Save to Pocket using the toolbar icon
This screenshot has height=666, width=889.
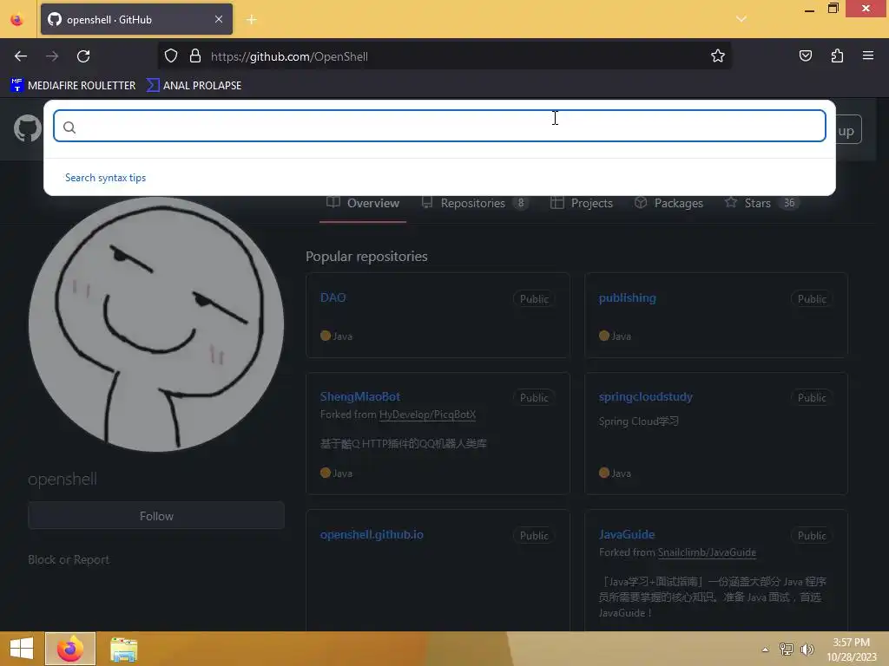click(805, 56)
